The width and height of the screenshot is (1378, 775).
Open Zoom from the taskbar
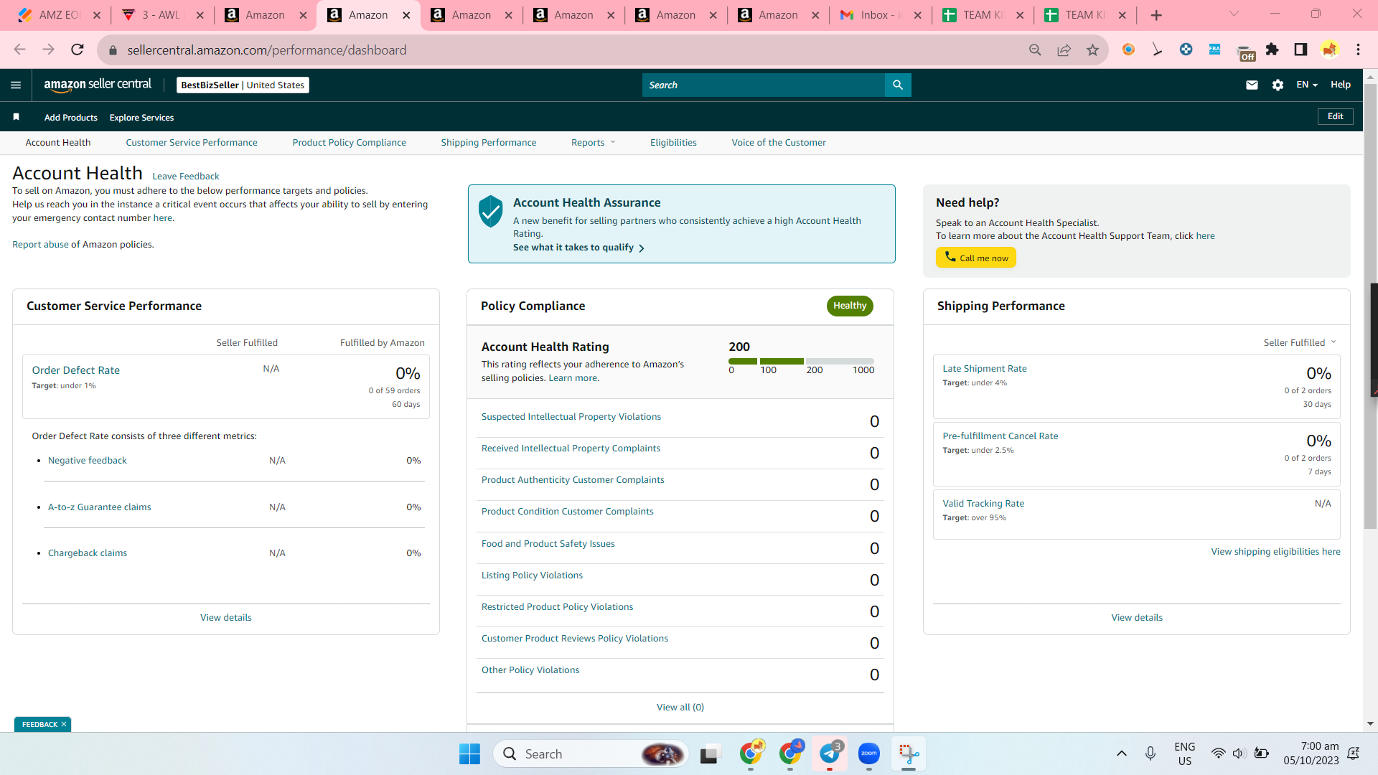click(869, 753)
